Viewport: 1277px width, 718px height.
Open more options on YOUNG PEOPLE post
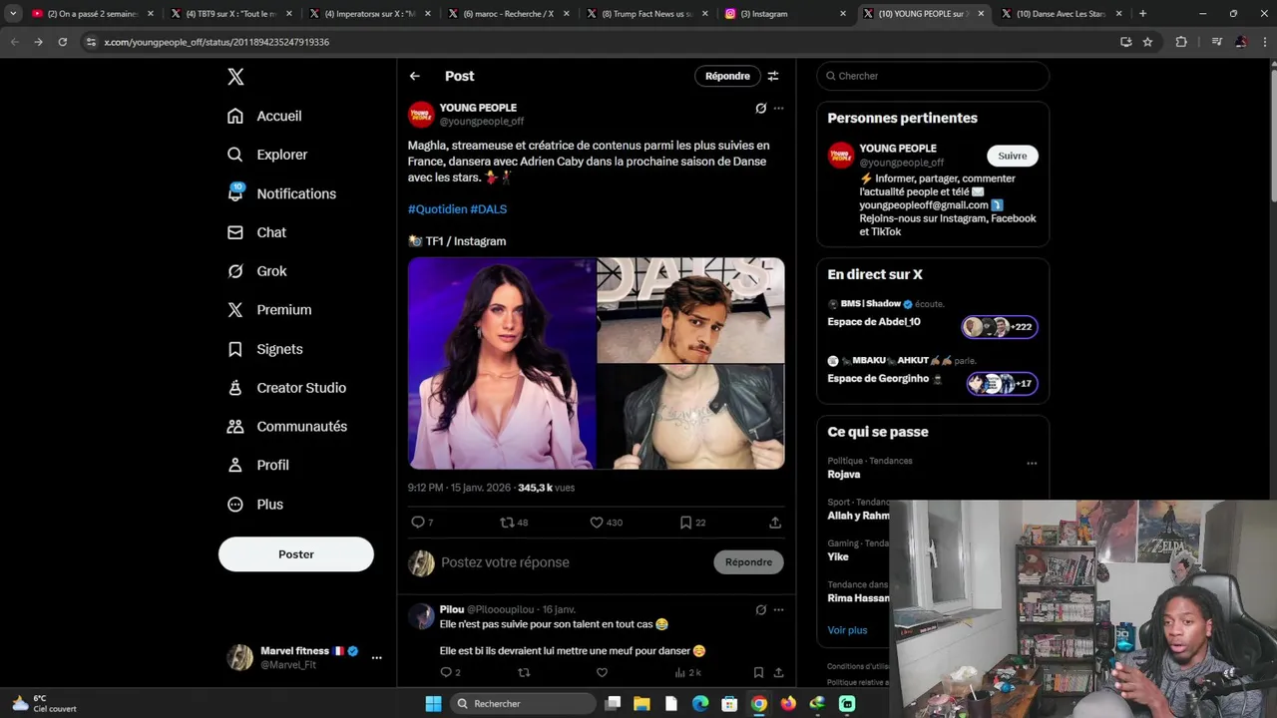(779, 108)
